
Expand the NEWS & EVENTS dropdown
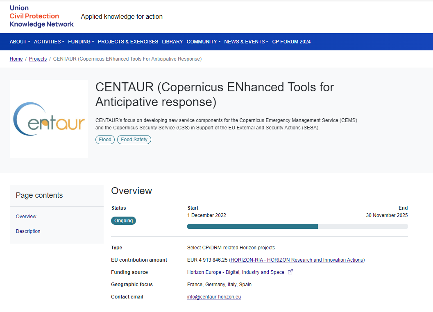click(x=245, y=41)
